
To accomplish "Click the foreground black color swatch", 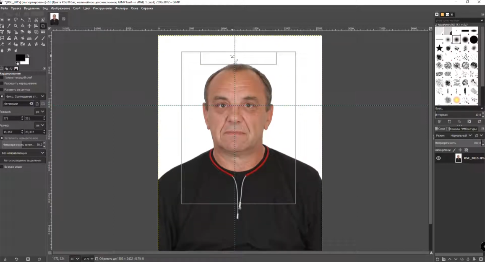I will pos(20,57).
